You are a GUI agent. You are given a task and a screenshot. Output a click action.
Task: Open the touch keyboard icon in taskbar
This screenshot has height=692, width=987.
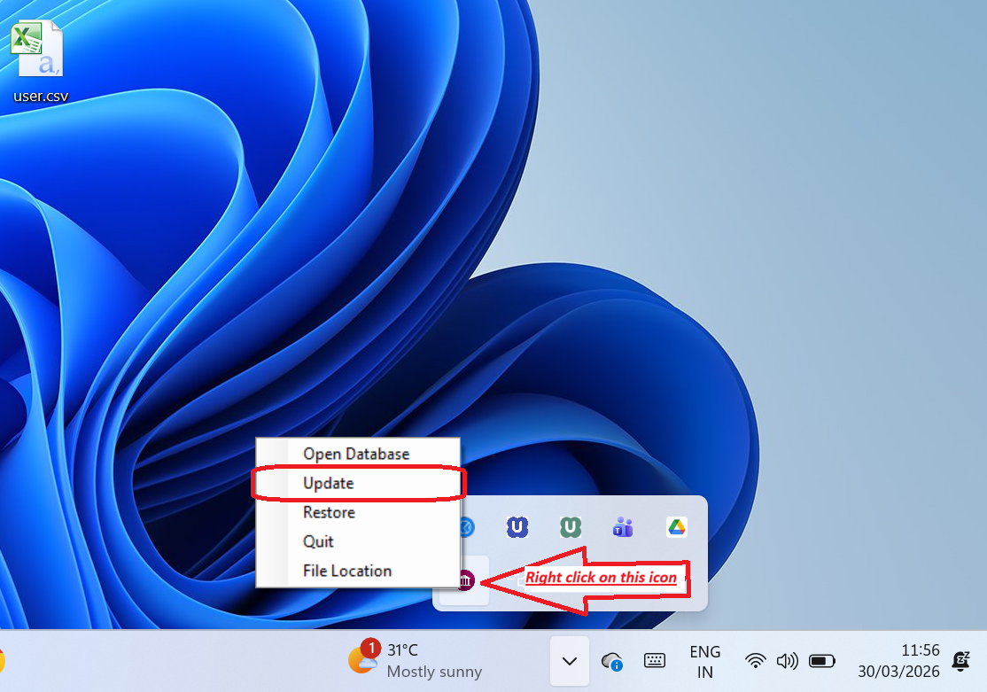coord(655,660)
